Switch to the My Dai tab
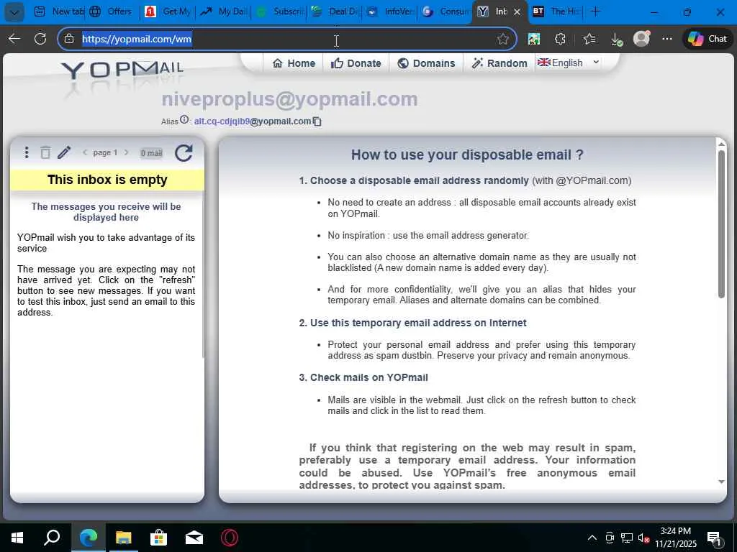 (x=225, y=11)
